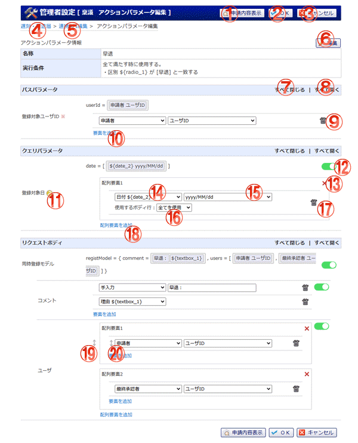Open the 最終承認者 dropdown in 配列要素2
Image resolution: width=358 pixels, height=443 pixels.
tap(148, 389)
